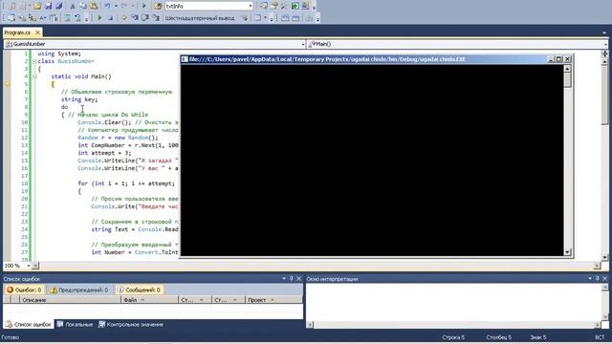The width and height of the screenshot is (612, 344).
Task: Open the 100 % zoom dropdown
Action: (28, 266)
